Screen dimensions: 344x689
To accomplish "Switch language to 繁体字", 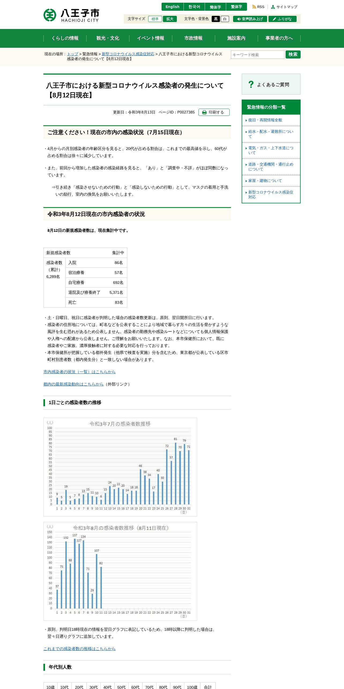I will click(236, 7).
